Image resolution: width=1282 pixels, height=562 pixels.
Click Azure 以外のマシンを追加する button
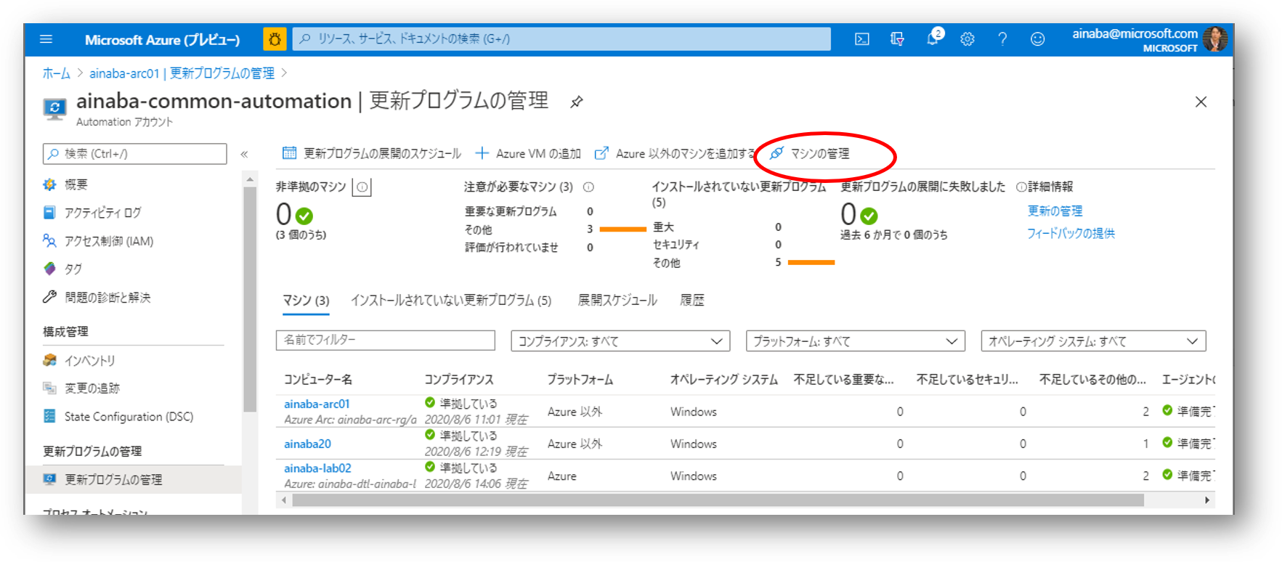pyautogui.click(x=675, y=154)
